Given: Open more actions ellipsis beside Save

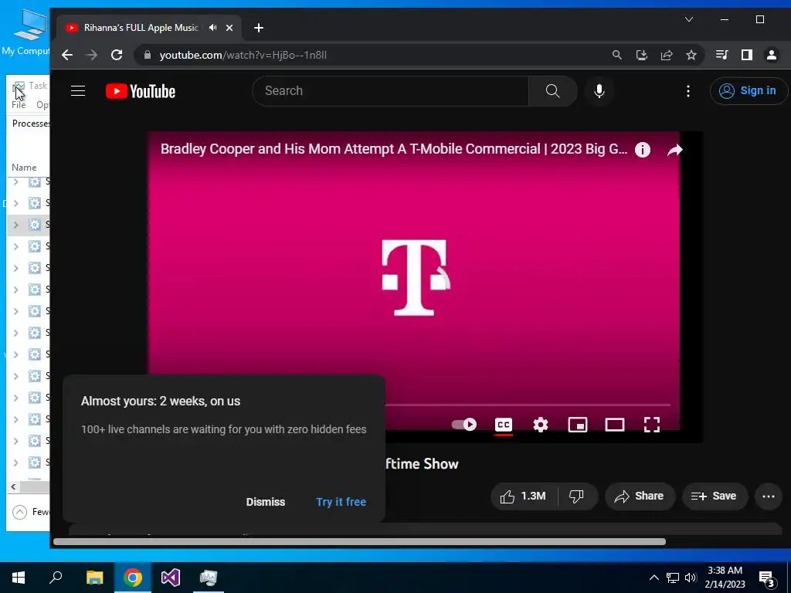Looking at the screenshot, I should coord(769,496).
